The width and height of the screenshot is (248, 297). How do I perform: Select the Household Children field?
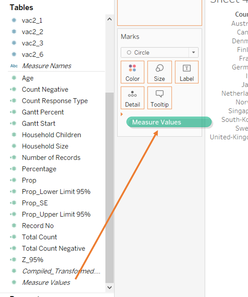51,135
